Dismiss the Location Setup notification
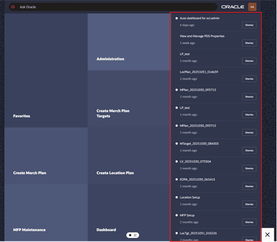This screenshot has width=277, height=242. click(249, 204)
